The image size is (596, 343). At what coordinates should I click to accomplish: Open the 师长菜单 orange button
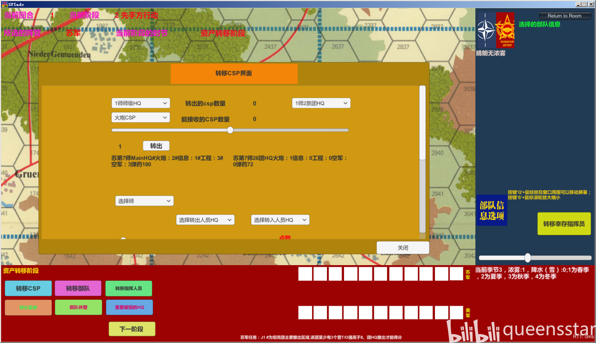tap(28, 308)
